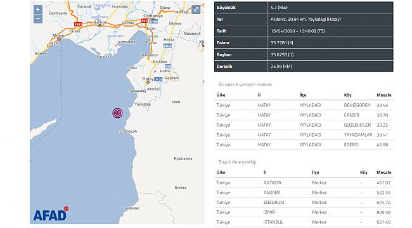Open the map in fullscreen
The width and height of the screenshot is (412, 228).
196,9
